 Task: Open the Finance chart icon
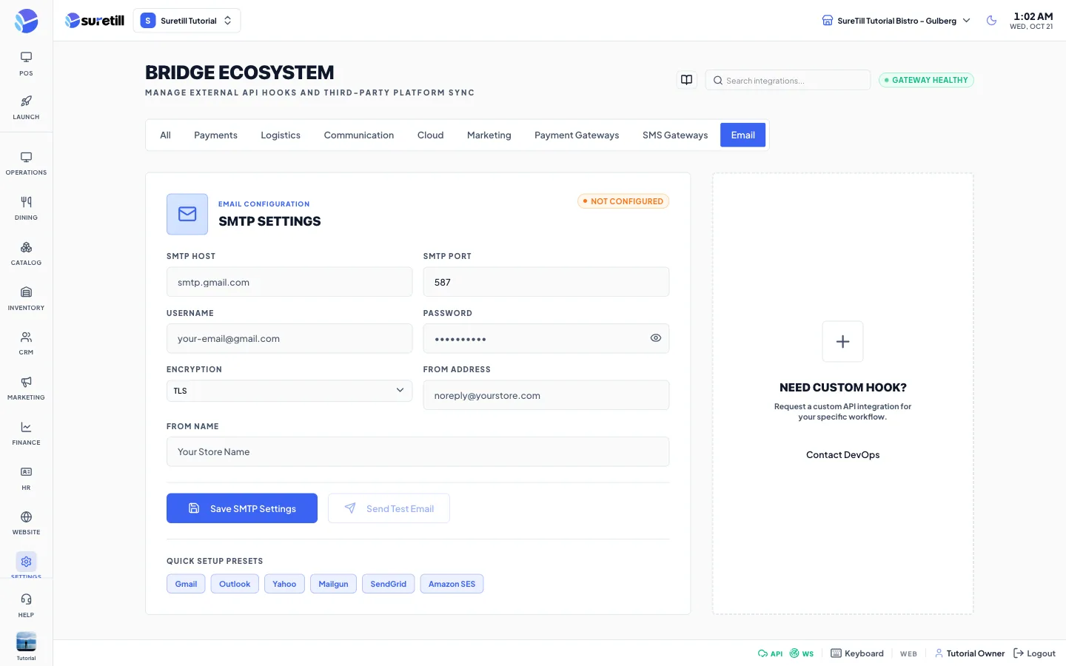[x=26, y=427]
